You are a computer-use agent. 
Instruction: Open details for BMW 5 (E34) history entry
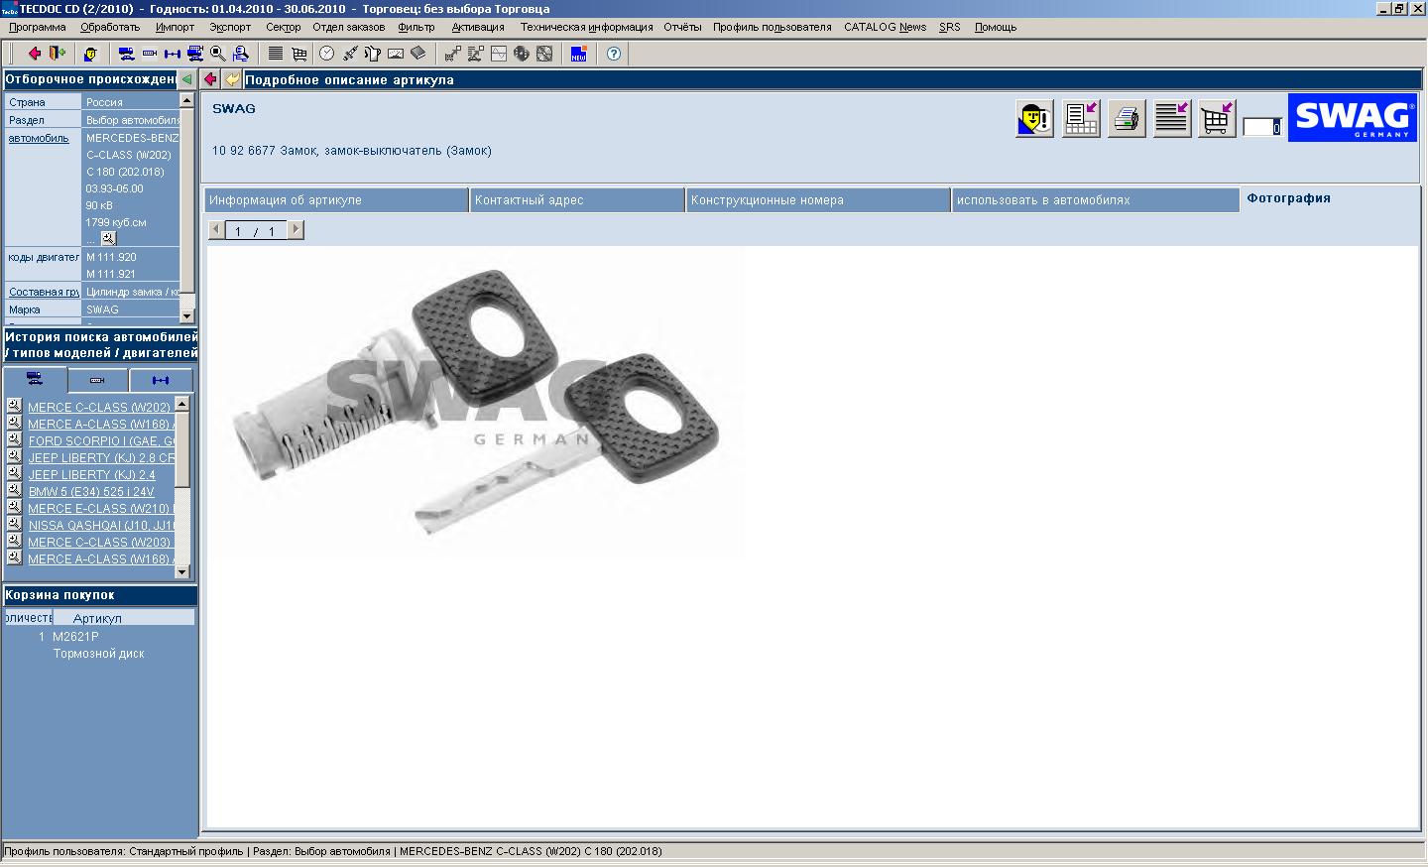click(x=14, y=490)
